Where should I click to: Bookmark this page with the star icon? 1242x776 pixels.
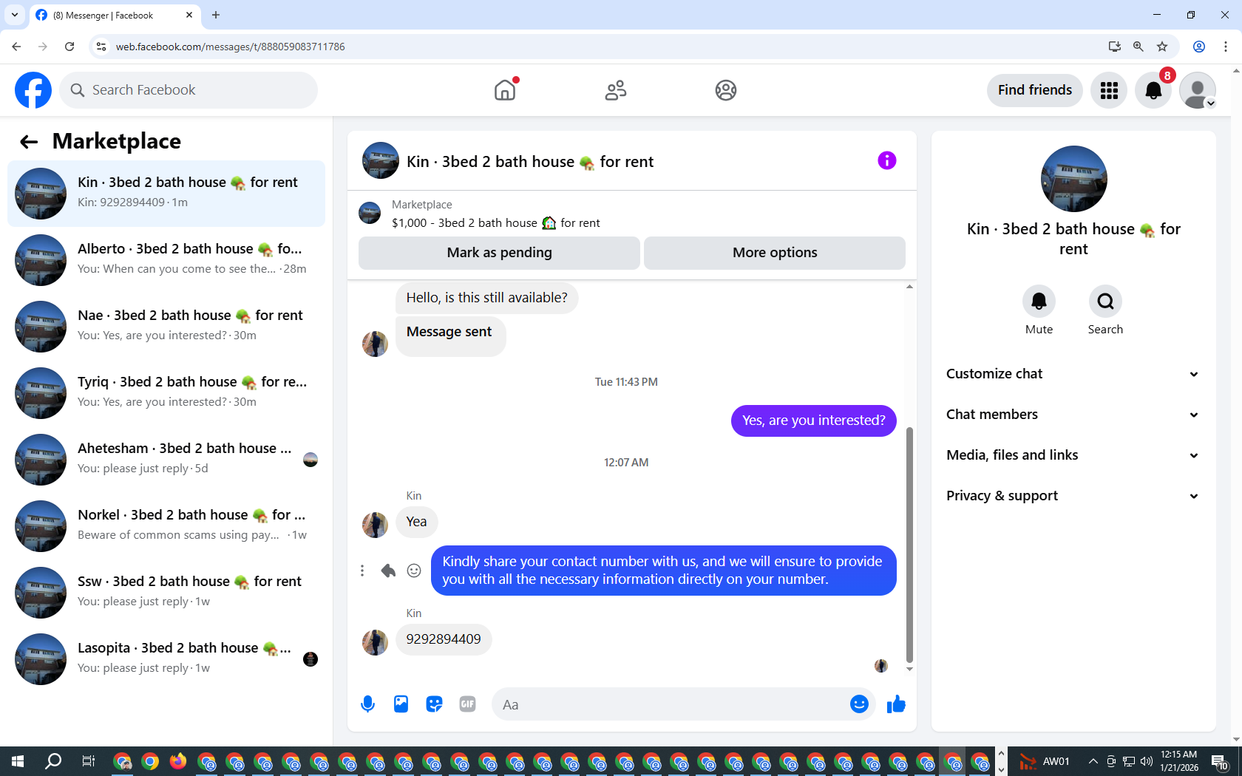1162,47
